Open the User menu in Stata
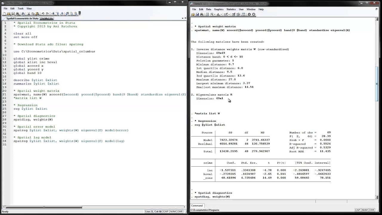The image size is (382, 215). [241, 9]
